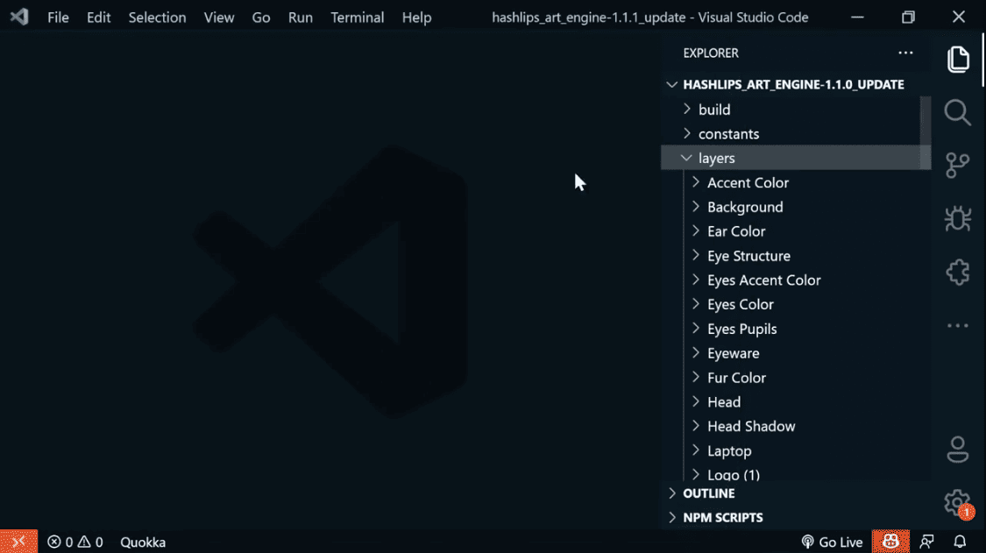Open the Edit menu
Screen dimensions: 986x553
[99, 17]
